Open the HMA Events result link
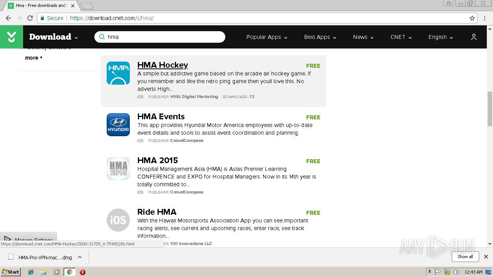 pos(161,117)
